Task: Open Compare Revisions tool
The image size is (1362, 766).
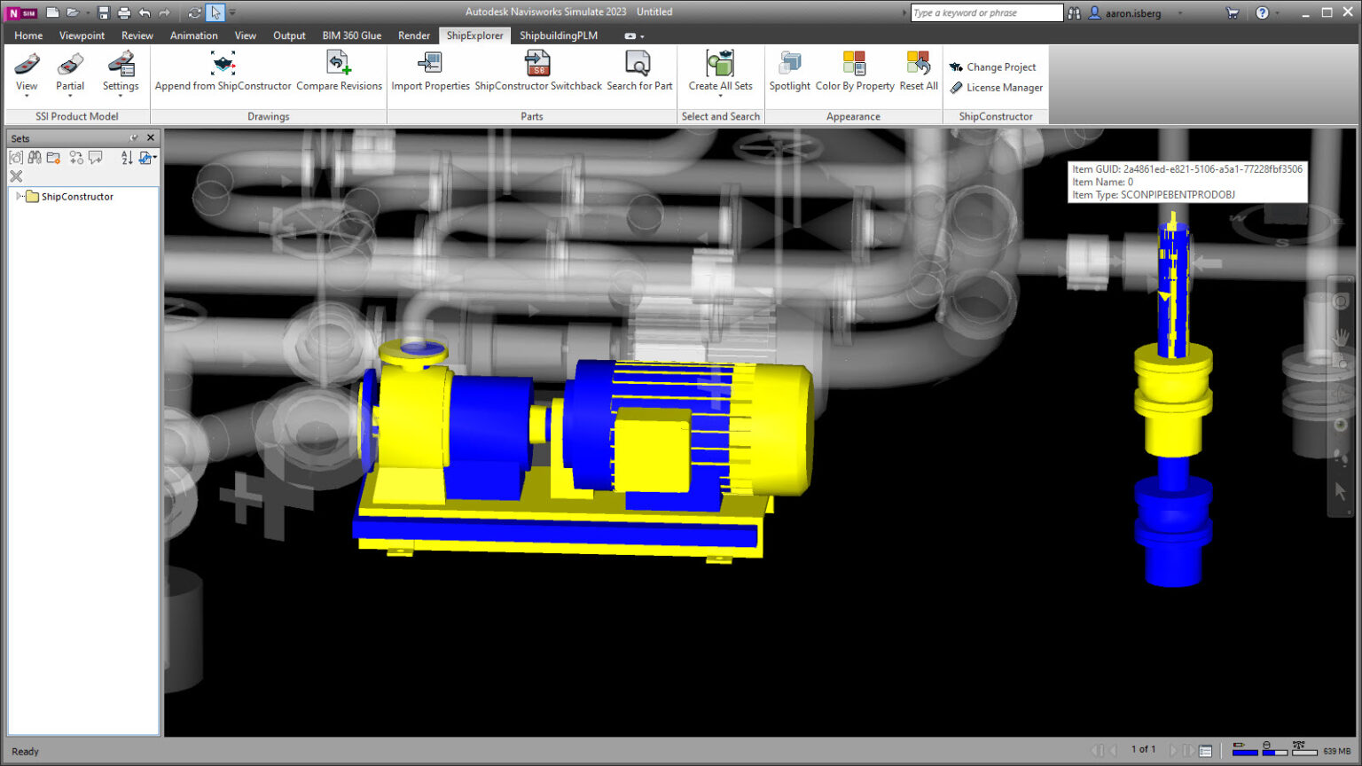Action: tap(339, 71)
